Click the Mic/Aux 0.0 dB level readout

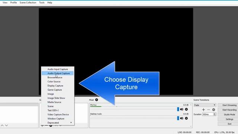(x=186, y=105)
